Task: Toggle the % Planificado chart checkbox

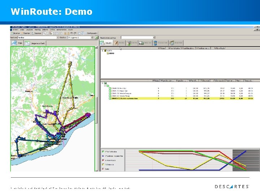Action: [x=103, y=160]
